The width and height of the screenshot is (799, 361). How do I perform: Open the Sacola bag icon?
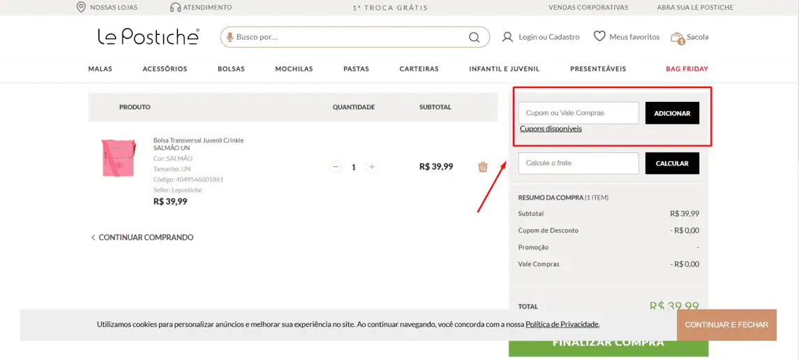point(677,38)
